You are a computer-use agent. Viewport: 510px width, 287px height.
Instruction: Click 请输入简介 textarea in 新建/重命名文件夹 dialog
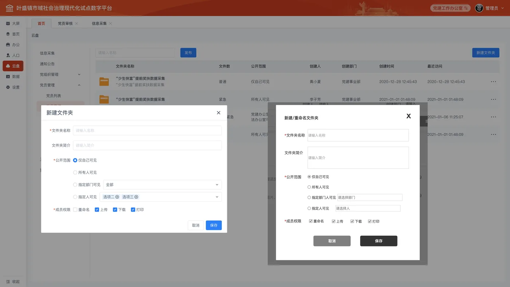pyautogui.click(x=358, y=158)
